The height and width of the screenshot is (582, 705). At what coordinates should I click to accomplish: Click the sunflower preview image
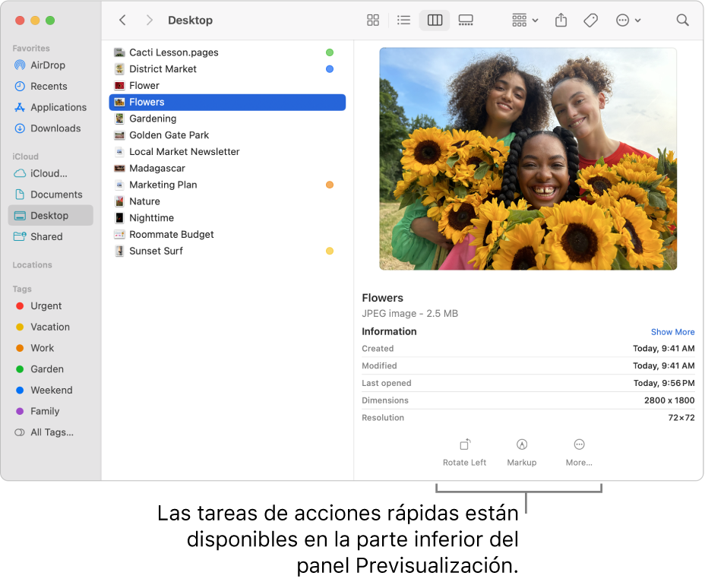tap(528, 159)
